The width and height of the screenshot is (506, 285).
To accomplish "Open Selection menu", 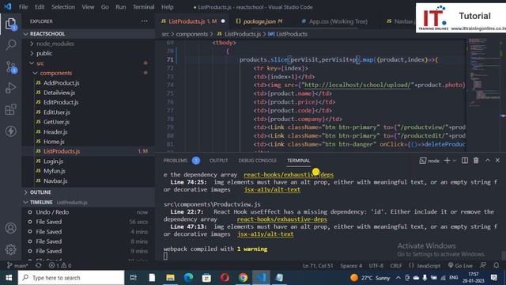I will [x=63, y=7].
